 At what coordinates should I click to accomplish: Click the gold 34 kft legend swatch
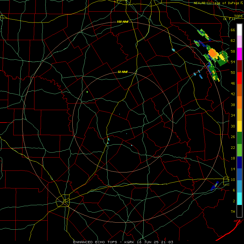point(239,115)
